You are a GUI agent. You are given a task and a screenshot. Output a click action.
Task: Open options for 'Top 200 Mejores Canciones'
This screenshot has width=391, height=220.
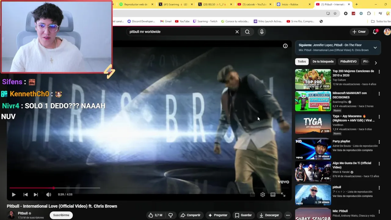[379, 72]
